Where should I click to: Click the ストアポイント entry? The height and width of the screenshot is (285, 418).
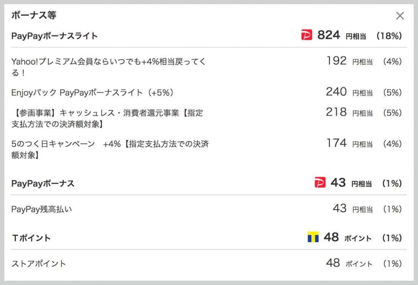38,264
